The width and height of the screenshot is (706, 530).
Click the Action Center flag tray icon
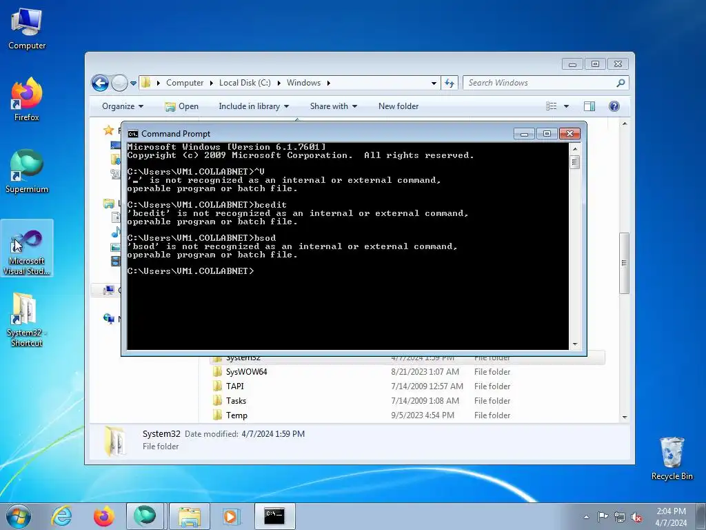(603, 517)
